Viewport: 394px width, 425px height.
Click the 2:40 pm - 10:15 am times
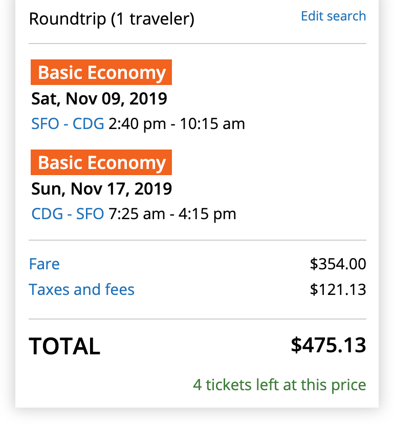177,124
